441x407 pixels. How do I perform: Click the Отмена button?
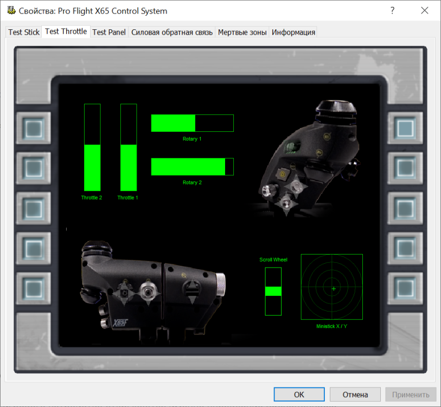[x=355, y=395]
